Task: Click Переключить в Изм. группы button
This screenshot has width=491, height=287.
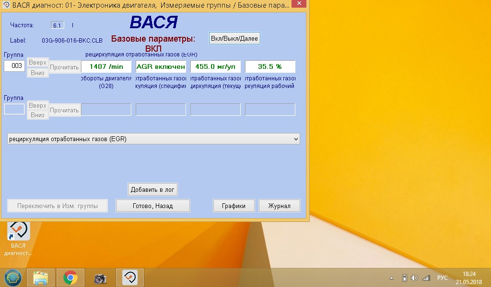Action: 58,206
